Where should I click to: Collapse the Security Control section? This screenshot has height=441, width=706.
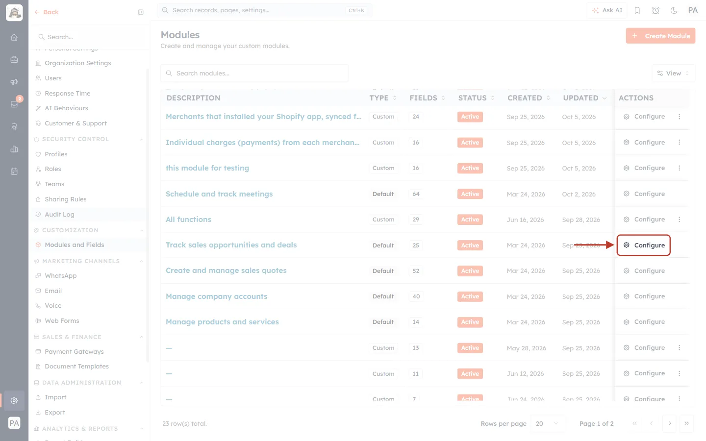tap(142, 139)
